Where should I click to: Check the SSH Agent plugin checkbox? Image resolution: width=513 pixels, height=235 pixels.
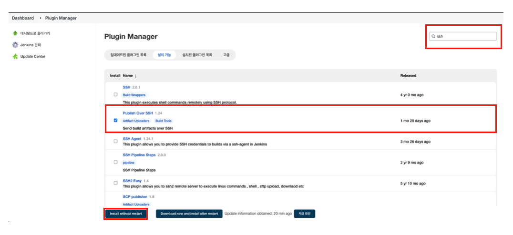115,142
